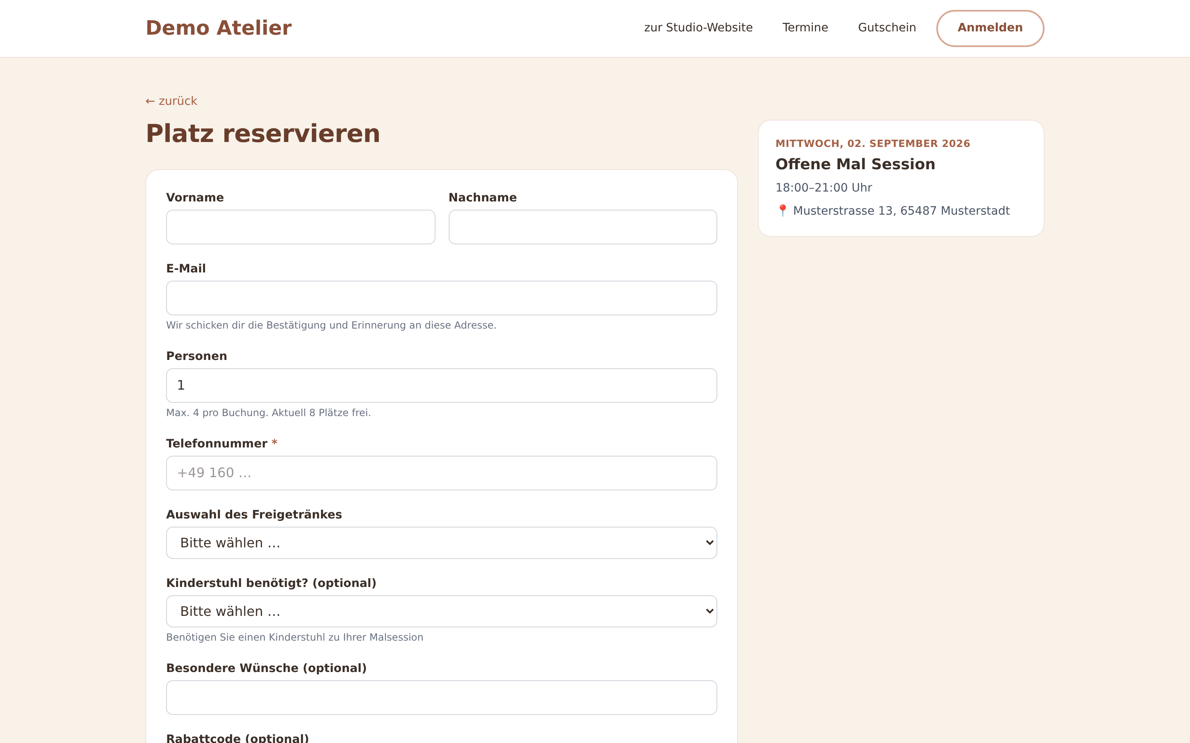This screenshot has width=1190, height=743.
Task: Follow the zurück back link
Action: point(171,101)
